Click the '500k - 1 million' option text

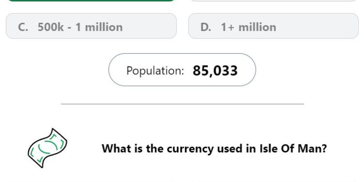point(80,27)
